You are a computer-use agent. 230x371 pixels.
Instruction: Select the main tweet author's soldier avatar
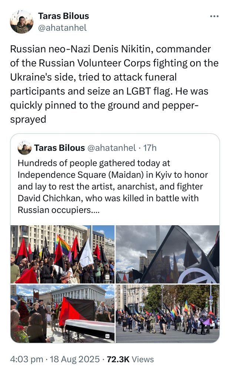point(21,22)
